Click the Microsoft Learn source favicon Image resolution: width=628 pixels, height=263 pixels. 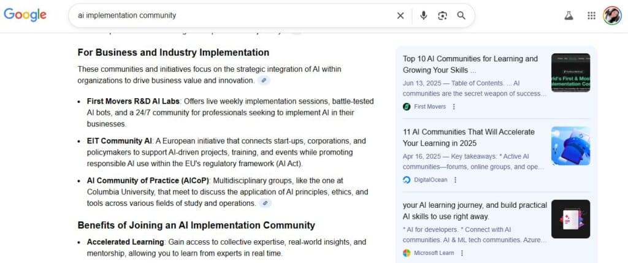pyautogui.click(x=407, y=253)
